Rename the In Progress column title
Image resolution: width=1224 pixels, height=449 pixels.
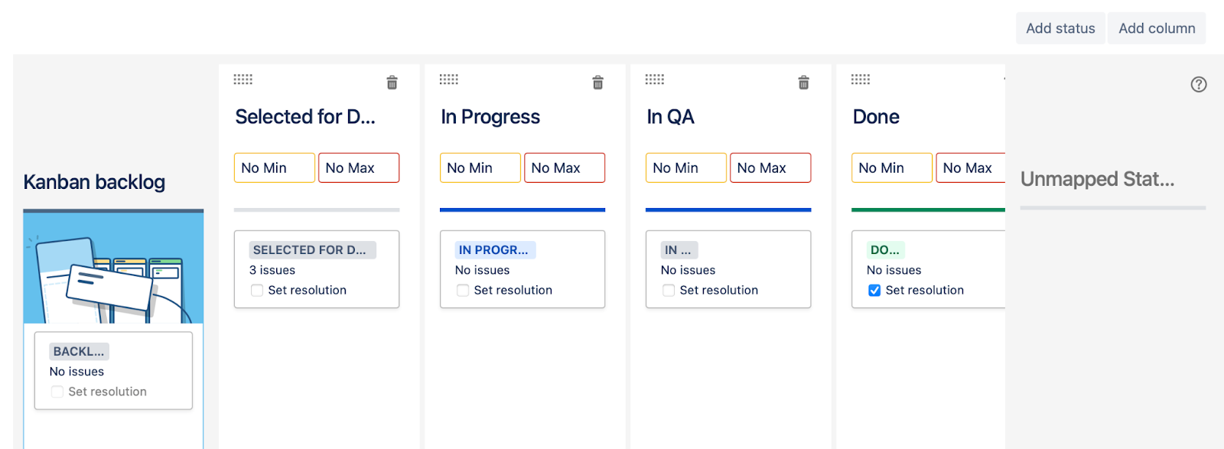[x=490, y=117]
